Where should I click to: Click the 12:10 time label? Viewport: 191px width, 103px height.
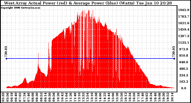click(x=79, y=97)
